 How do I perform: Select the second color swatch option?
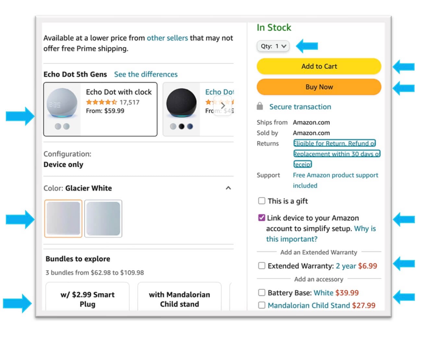pos(103,219)
